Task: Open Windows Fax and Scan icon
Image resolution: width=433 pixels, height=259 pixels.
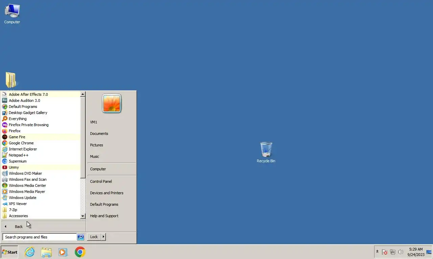Action: pyautogui.click(x=4, y=179)
